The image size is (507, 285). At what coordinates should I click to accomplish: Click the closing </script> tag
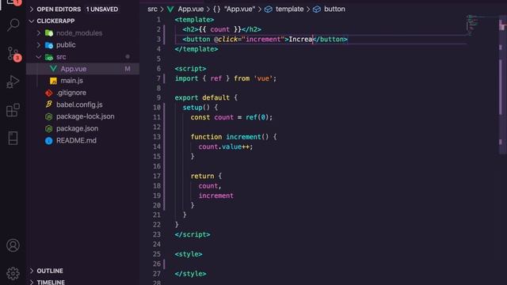click(x=193, y=234)
